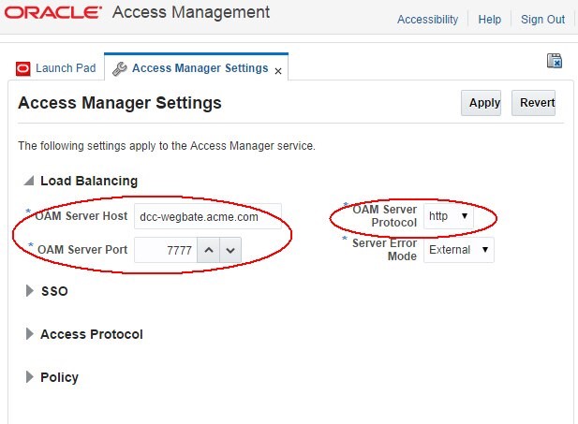Open the OAM Server Protocol dropdown
Screen dimensions: 578x424
click(449, 216)
